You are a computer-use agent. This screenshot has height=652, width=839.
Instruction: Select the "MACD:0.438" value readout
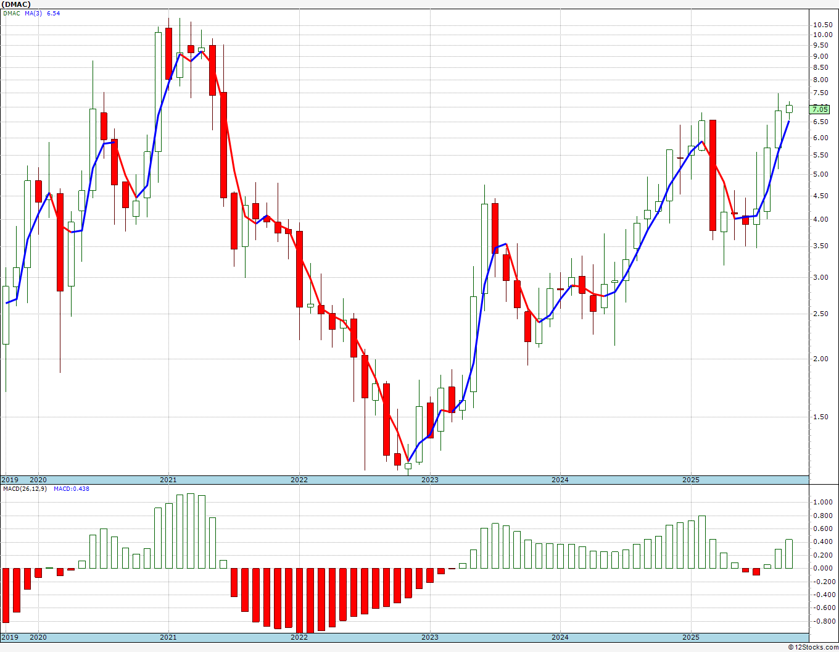72,489
